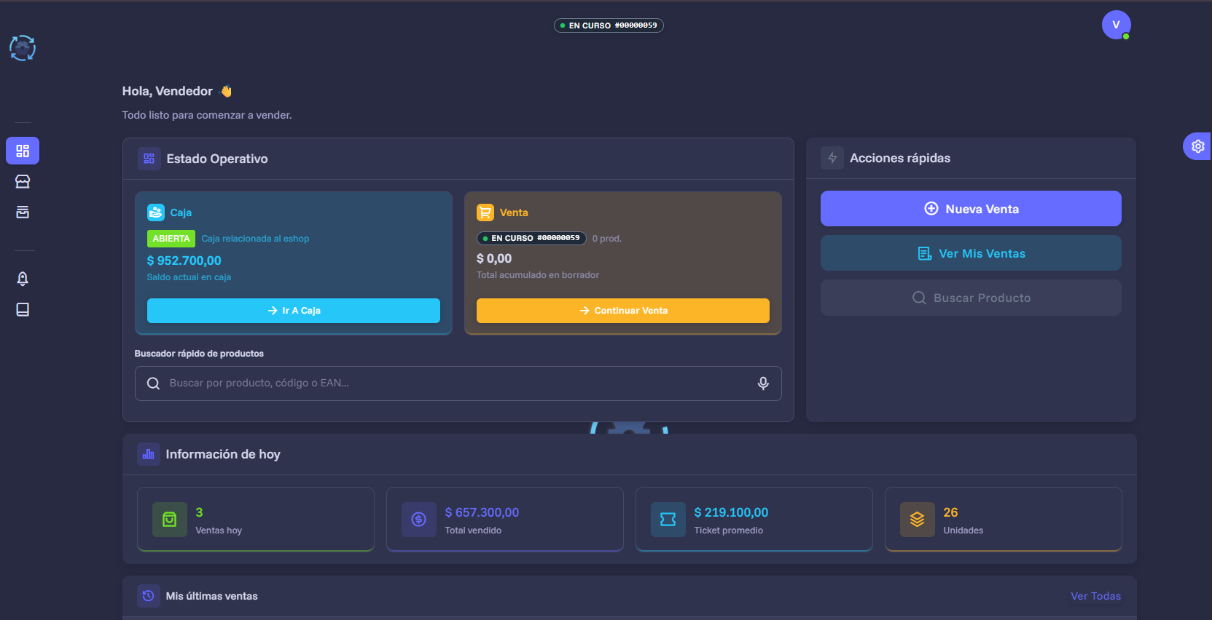1212x620 pixels.
Task: Click the Ticket promedio ticket icon
Action: click(668, 520)
